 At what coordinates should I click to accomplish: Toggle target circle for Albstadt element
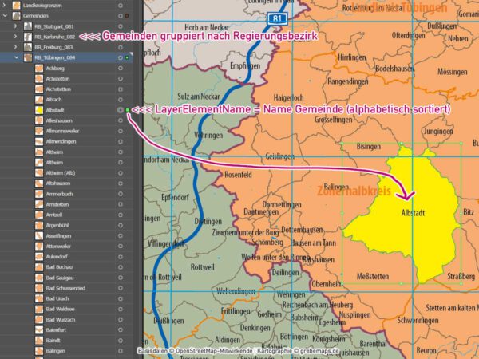coord(121,110)
